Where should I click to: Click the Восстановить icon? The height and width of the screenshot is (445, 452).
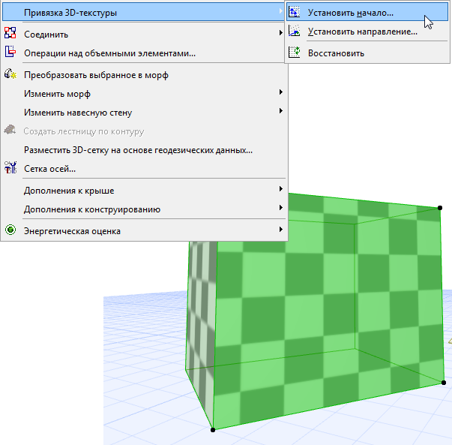[x=295, y=53]
